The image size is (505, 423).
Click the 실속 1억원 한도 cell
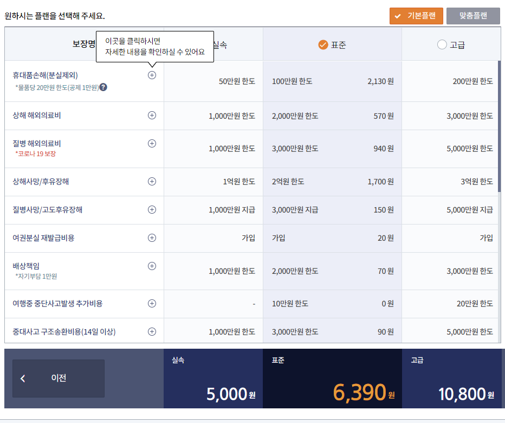(x=239, y=182)
